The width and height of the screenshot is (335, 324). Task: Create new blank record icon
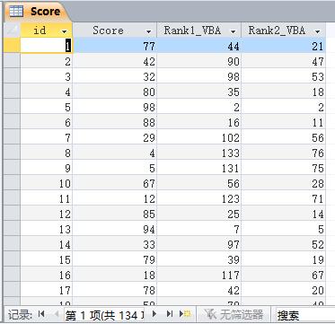[185, 313]
